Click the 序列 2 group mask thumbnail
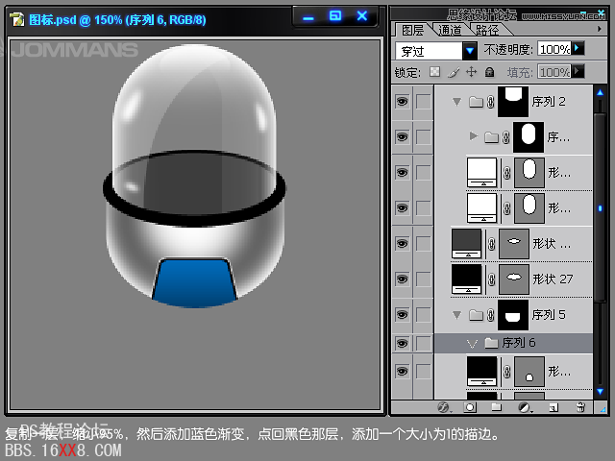This screenshot has width=615, height=461. [511, 99]
